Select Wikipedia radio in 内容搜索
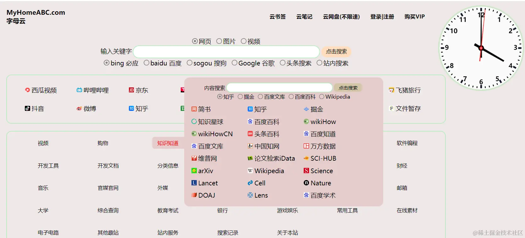The height and width of the screenshot is (238, 525). pos(322,97)
